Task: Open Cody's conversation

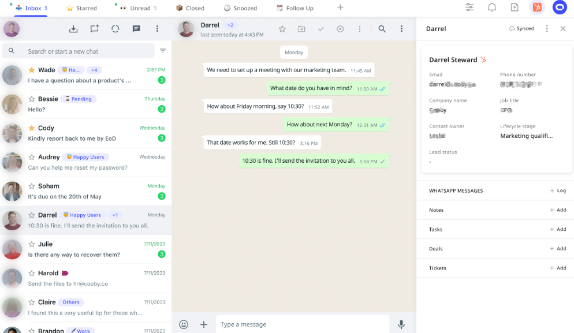Action: (85, 133)
